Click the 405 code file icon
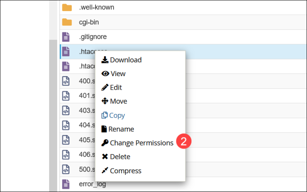 point(66,140)
